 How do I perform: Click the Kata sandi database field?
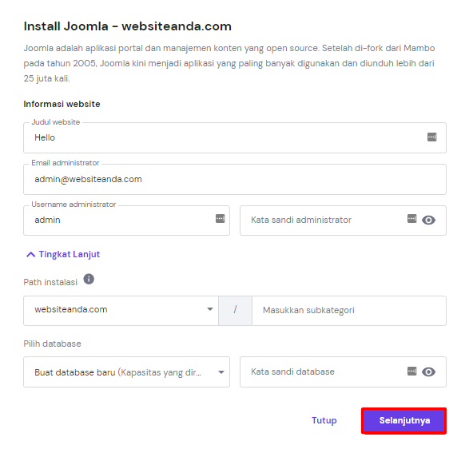343,372
